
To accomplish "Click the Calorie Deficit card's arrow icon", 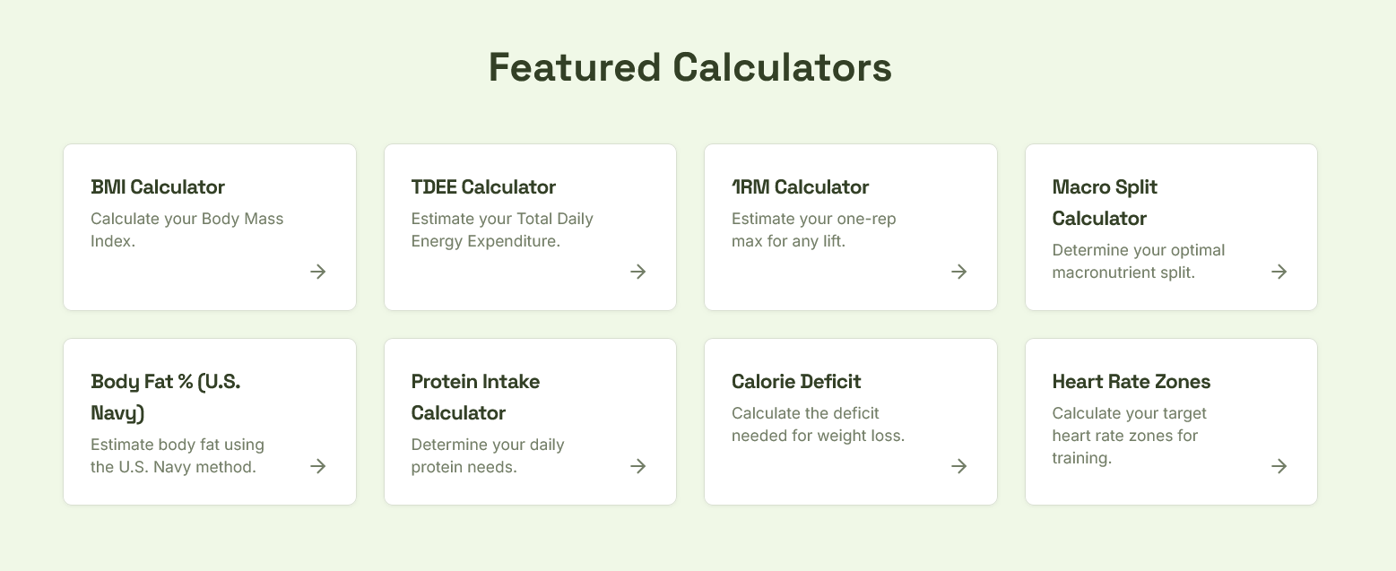I will click(x=958, y=466).
